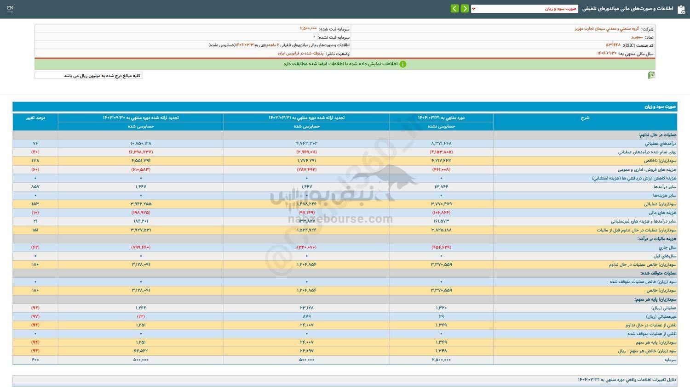Click the note کلیه مبالغ درج شده به میلیون ریال
This screenshot has height=387, width=690.
(x=103, y=75)
